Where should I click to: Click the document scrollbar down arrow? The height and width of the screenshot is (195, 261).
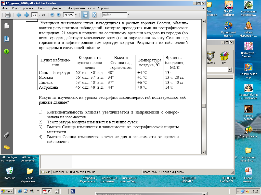(204, 152)
